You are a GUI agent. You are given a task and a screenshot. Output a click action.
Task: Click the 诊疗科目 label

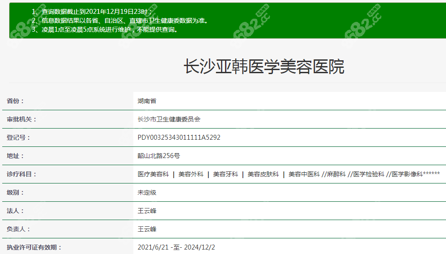21,174
